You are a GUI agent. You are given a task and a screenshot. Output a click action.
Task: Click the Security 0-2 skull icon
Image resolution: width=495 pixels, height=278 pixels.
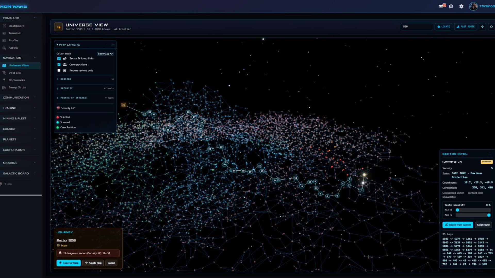(58, 108)
